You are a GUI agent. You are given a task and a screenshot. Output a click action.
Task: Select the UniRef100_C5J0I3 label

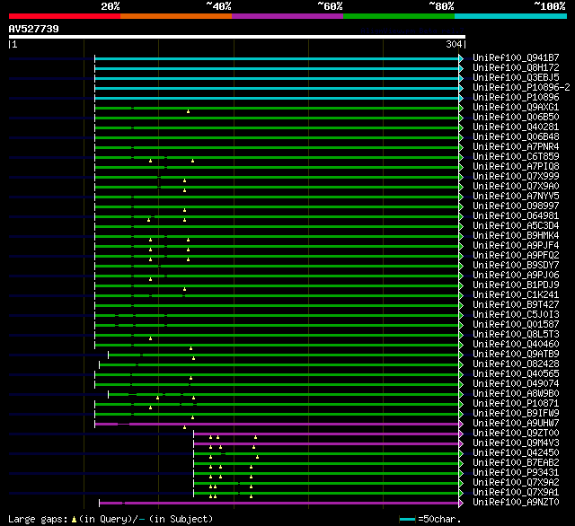pyautogui.click(x=516, y=315)
